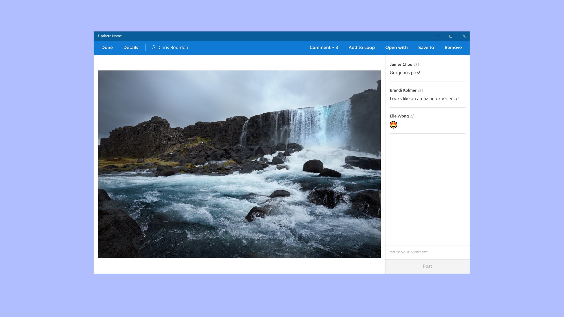This screenshot has width=564, height=317.
Task: Expand the Open with options
Action: [396, 48]
